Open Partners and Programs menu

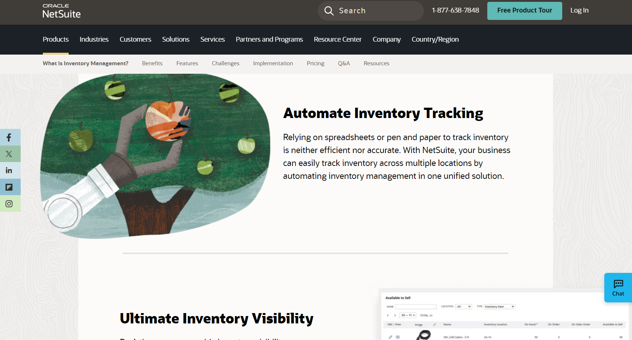click(x=269, y=39)
